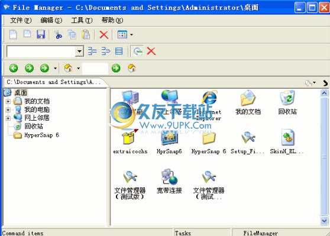Image resolution: width=330 pixels, height=236 pixels.
Task: Click the Command items status bar text
Action: tap(22, 233)
